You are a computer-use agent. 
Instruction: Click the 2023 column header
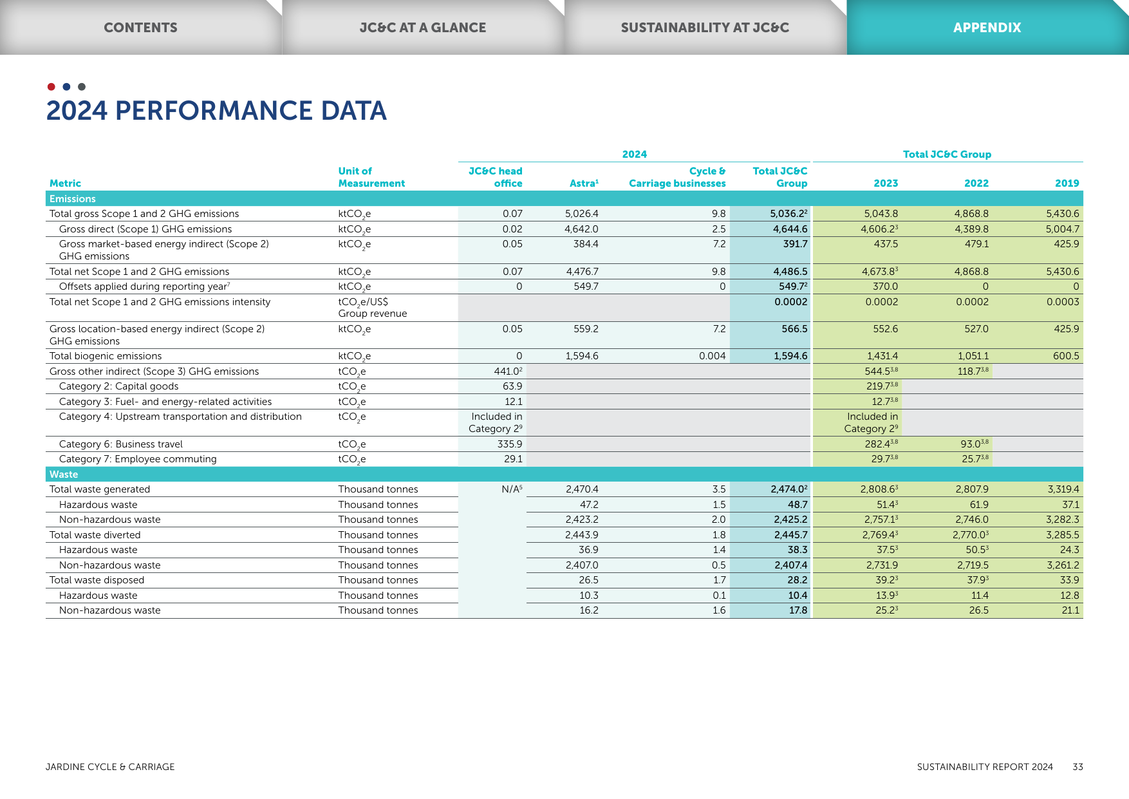coord(886,183)
